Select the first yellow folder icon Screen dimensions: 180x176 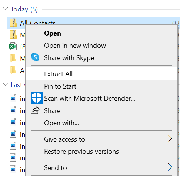coord(13,58)
